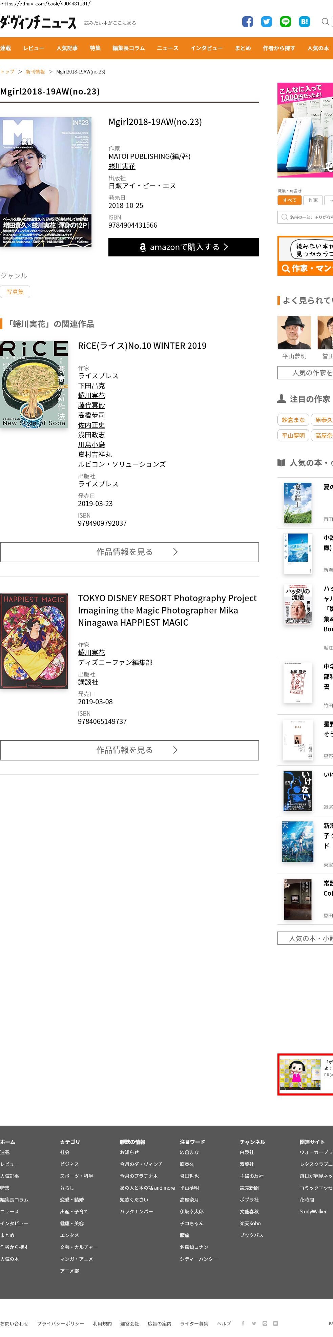Click the gray LINE icon in footer
The width and height of the screenshot is (333, 1337).
click(265, 1323)
